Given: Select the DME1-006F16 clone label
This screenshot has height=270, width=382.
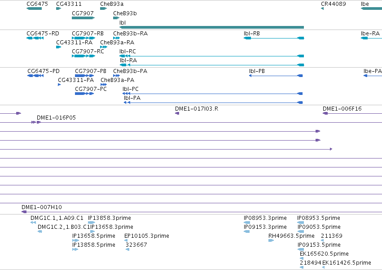Looking at the screenshot, I should coord(342,109).
